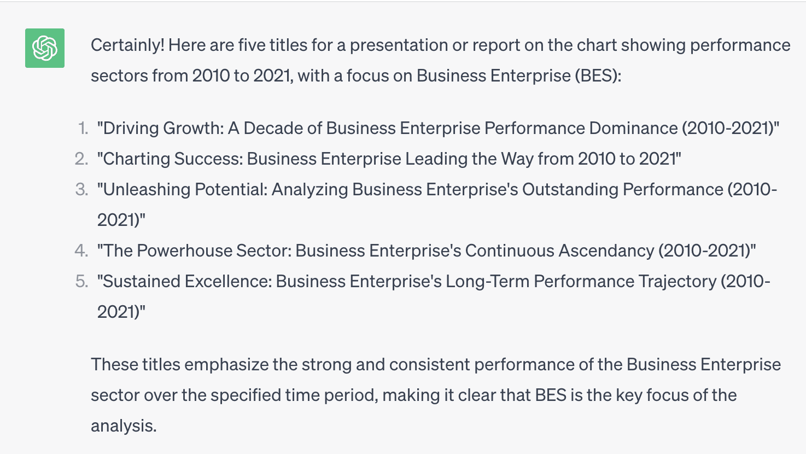Select the "Sustained Excellence" title text
The width and height of the screenshot is (806, 454).
434,296
